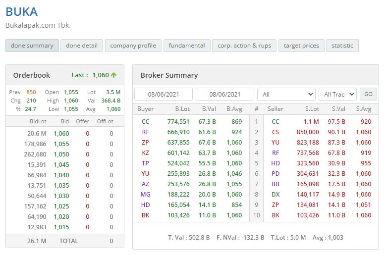Click the Avg : 1,003 summary
This screenshot has height=256, width=386.
(328, 238)
